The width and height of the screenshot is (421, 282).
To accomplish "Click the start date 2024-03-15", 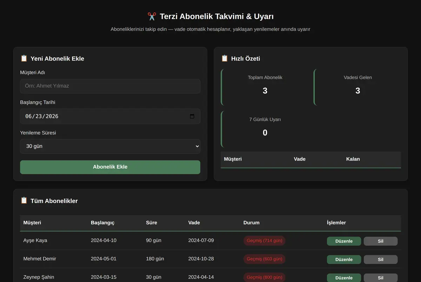I will click(x=103, y=277).
